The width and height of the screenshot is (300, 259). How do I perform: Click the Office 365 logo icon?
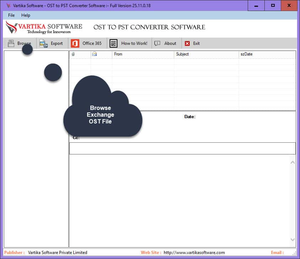75,43
